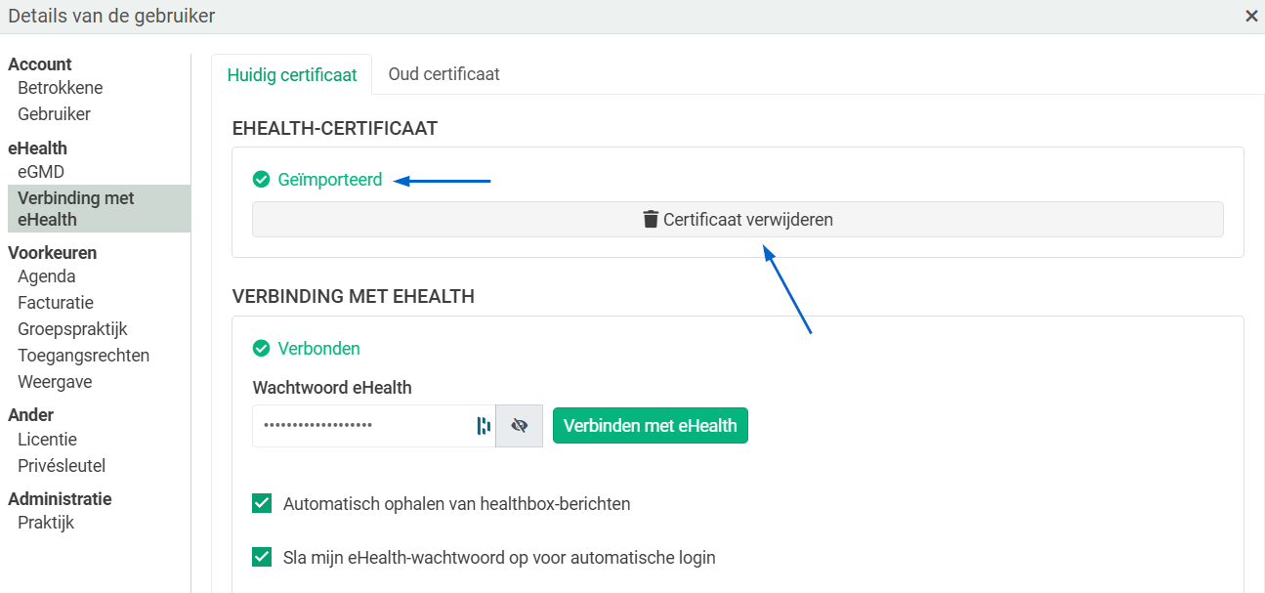Switch to the Oud certificaat tab
This screenshot has width=1265, height=593.
click(444, 74)
